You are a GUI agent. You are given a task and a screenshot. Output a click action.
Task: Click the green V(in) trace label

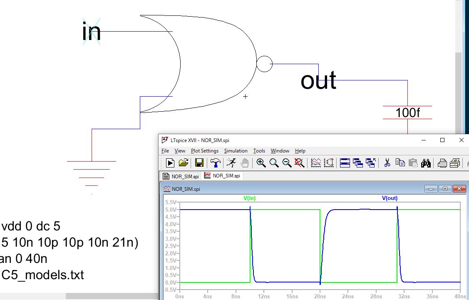coord(249,198)
